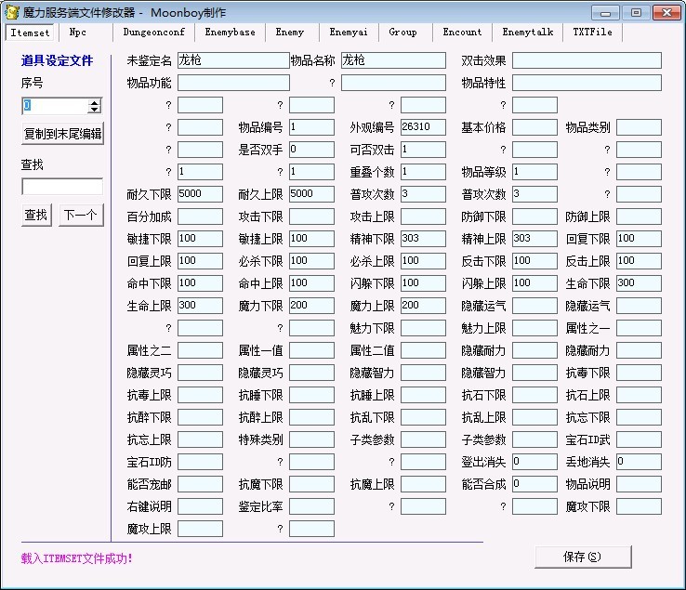Click the 查找 search button
Image resolution: width=686 pixels, height=590 pixels.
pos(36,216)
